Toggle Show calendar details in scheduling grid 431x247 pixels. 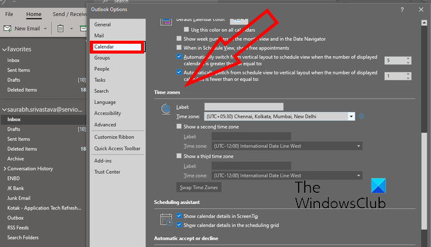[x=179, y=225]
